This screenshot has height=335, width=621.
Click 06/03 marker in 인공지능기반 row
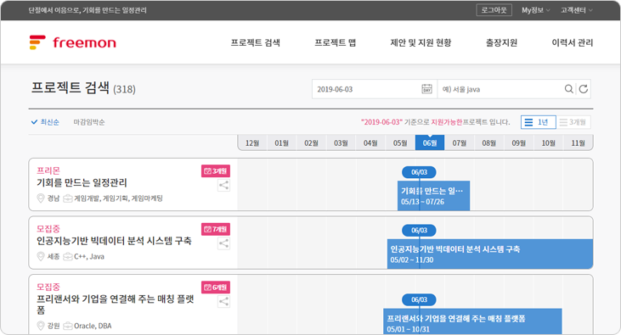[x=419, y=230]
